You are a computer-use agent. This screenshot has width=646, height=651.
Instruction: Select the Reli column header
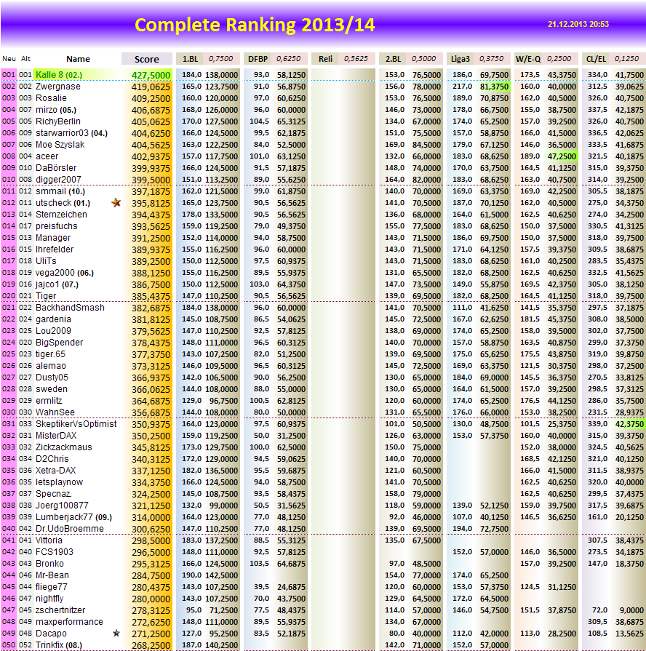(x=325, y=59)
